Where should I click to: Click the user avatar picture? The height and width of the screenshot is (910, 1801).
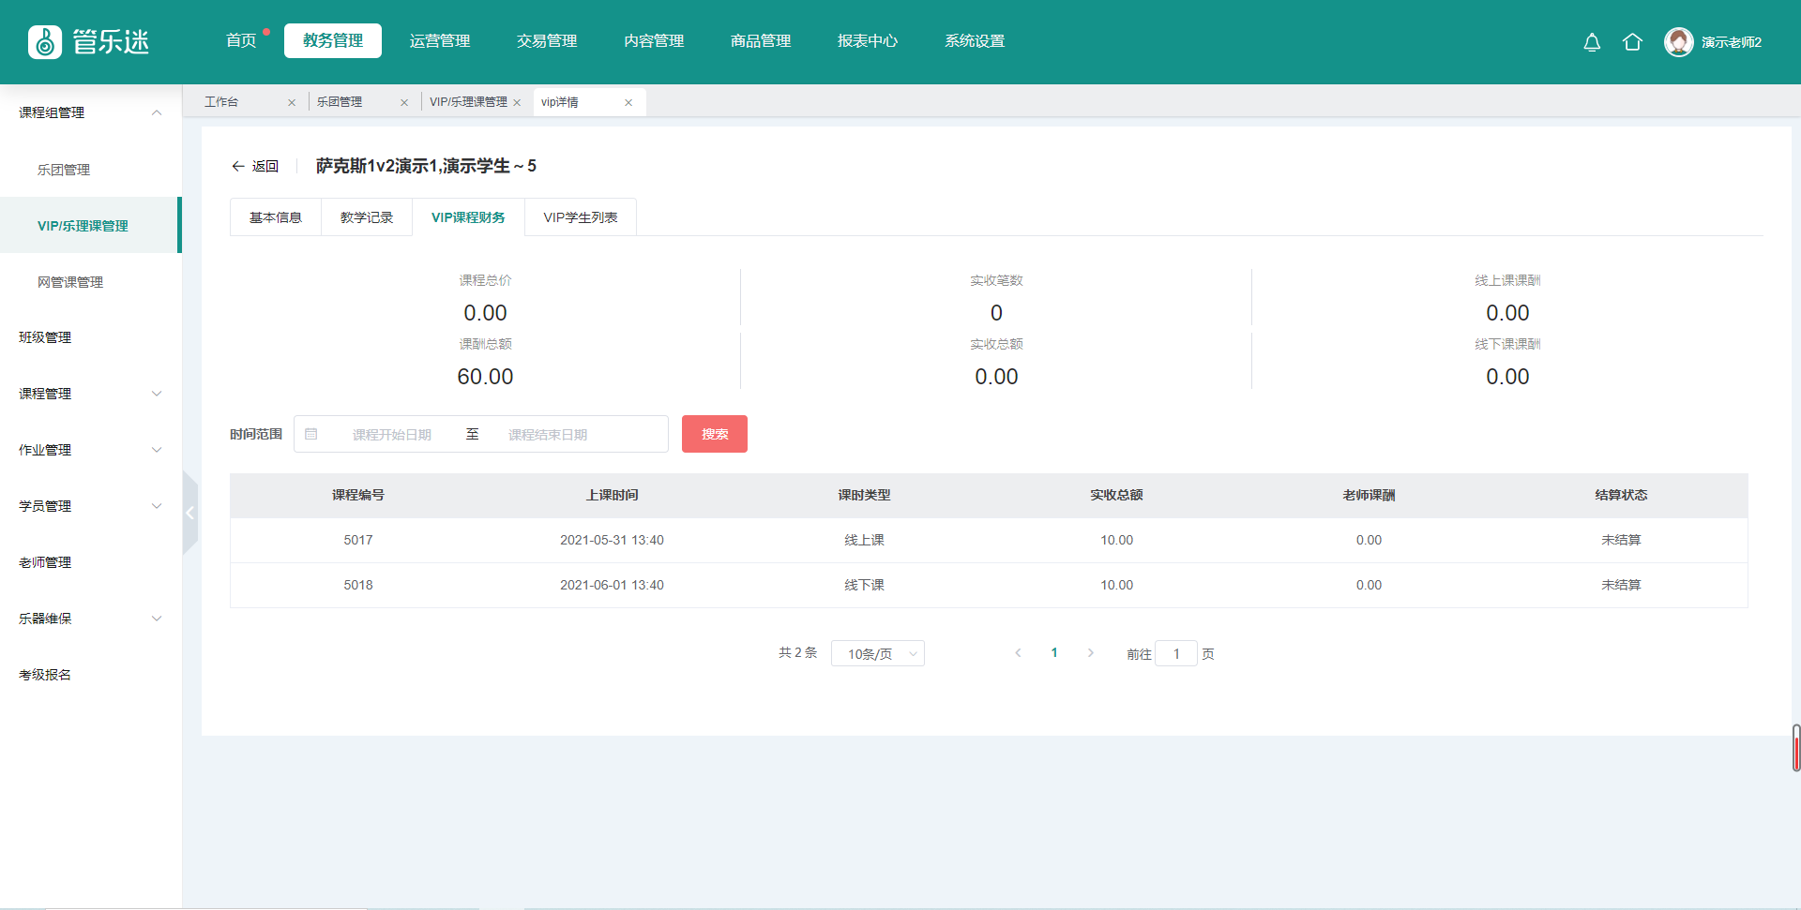click(1678, 42)
